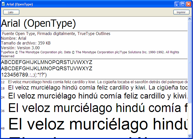The width and height of the screenshot is (193, 139).
Task: Click 'Tamaño de archivo: 359 KB' text
Action: pos(26,43)
